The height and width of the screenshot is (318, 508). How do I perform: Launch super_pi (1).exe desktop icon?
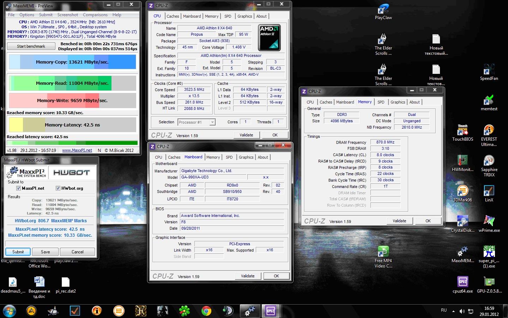(x=489, y=257)
